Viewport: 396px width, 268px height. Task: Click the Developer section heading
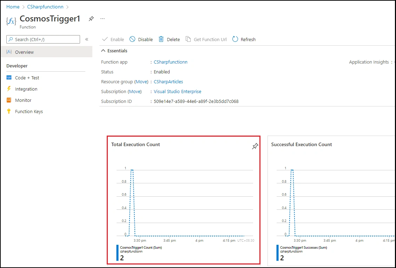tap(17, 66)
